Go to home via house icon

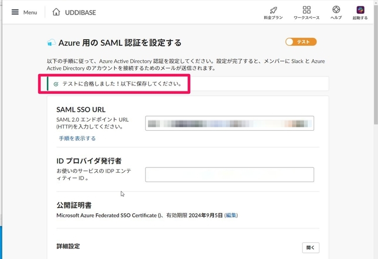point(56,12)
